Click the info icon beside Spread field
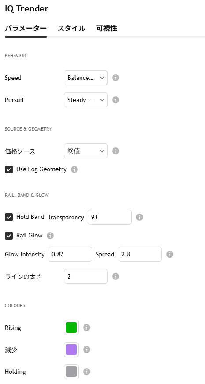205x384 pixels. point(170,254)
